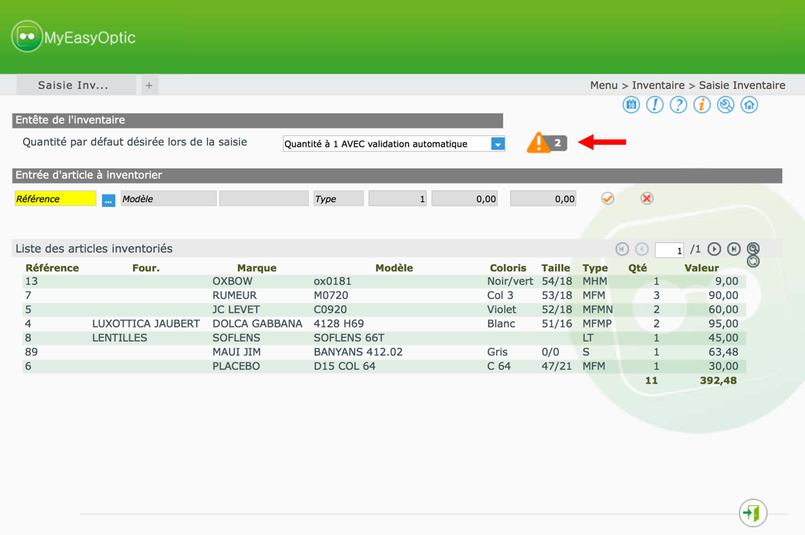Refresh the list with circular arrows icon
The image size is (805, 535).
point(753,261)
